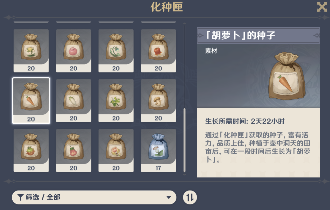Click the scroll up arrow of seed list
330x210 pixels.
[x=185, y=24]
